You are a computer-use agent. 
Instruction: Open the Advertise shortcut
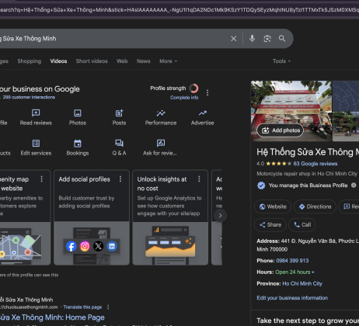click(x=203, y=117)
